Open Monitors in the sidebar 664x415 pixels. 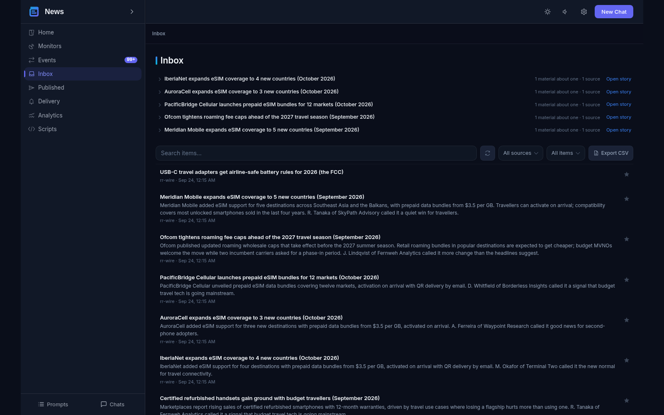tap(83, 46)
